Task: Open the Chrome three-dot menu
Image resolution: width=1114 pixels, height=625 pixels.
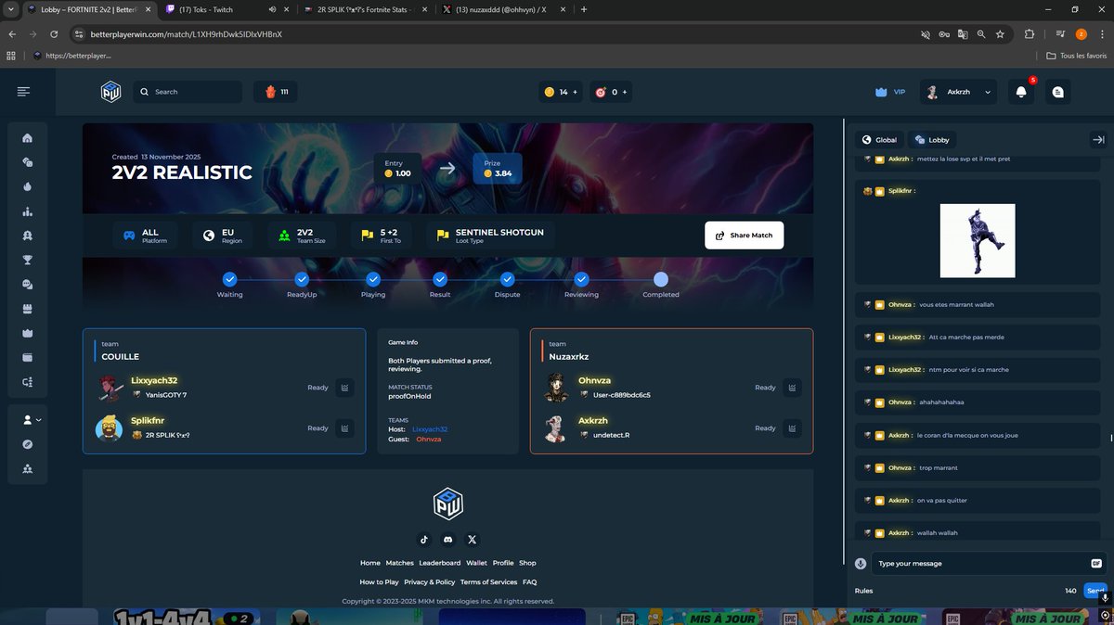Action: coord(1100,34)
